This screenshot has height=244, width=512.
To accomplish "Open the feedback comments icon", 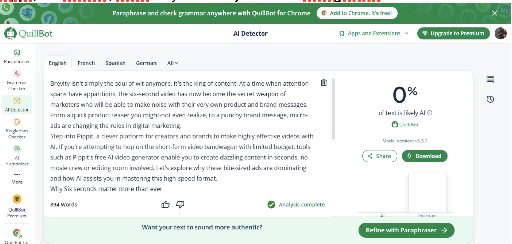I will click(x=490, y=79).
